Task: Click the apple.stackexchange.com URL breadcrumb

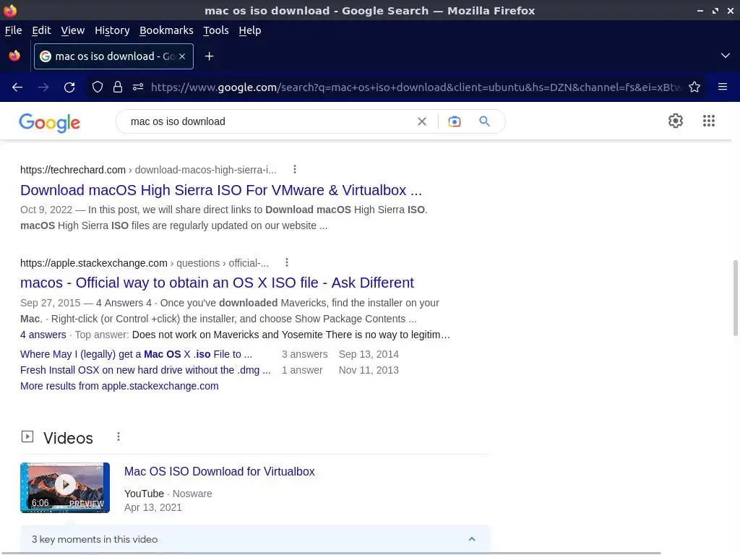Action: pyautogui.click(x=145, y=263)
